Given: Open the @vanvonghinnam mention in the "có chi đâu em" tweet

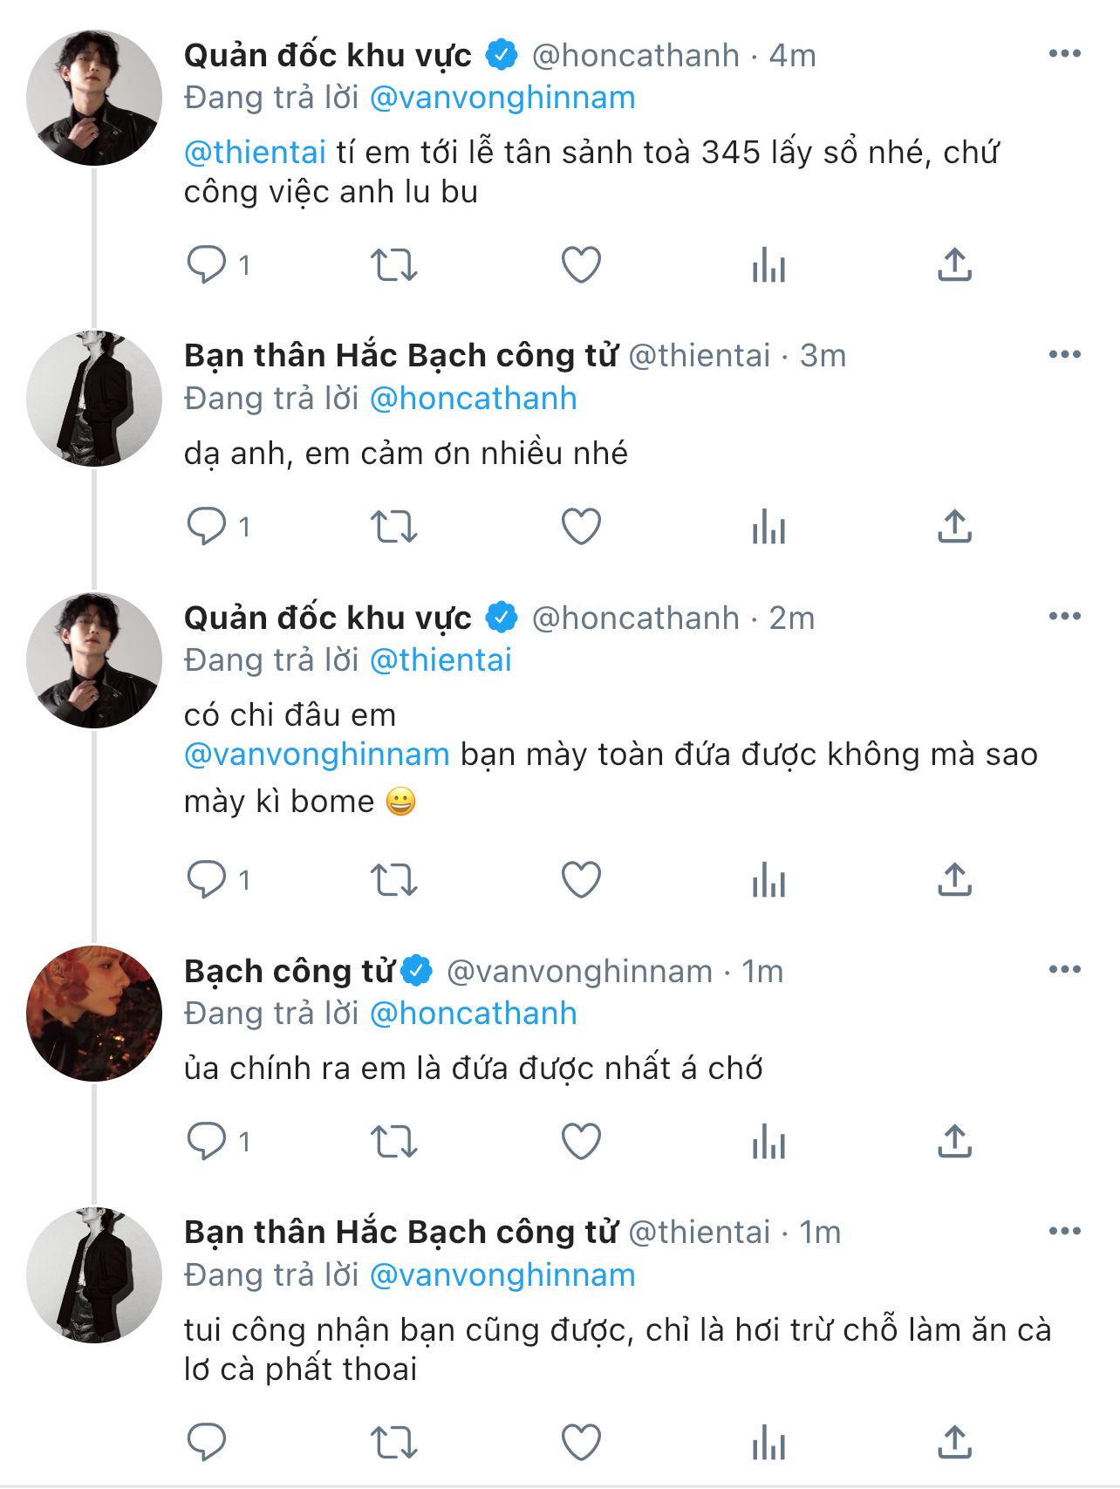Looking at the screenshot, I should tap(317, 755).
